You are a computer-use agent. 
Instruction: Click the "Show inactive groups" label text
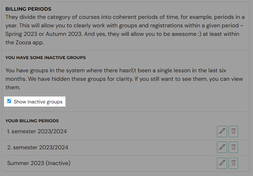(38, 102)
